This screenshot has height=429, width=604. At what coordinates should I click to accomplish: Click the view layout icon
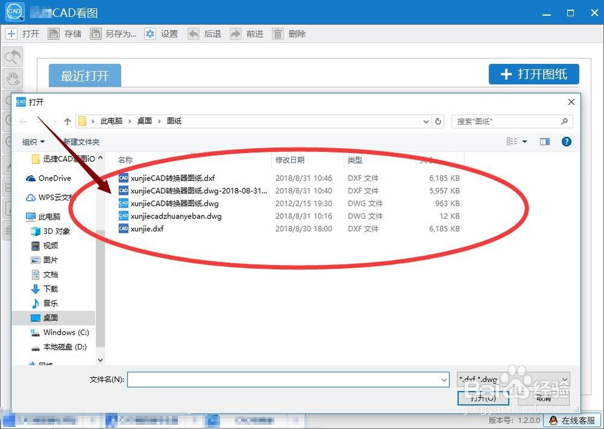512,142
